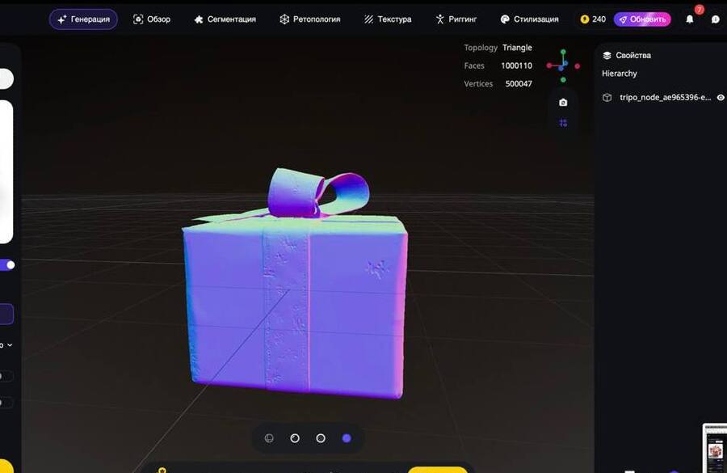Image resolution: width=727 pixels, height=473 pixels.
Task: Switch to the Стилизация tab
Action: 529,19
